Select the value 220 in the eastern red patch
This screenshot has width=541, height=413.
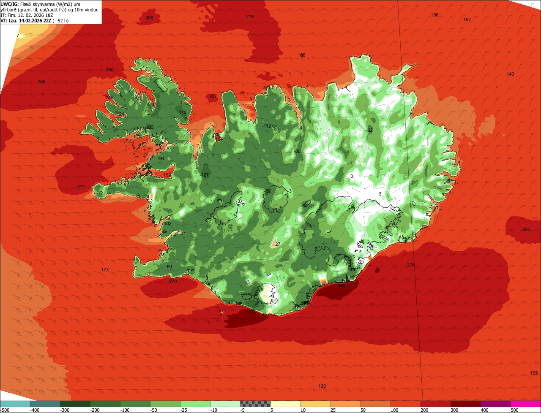tap(526, 229)
